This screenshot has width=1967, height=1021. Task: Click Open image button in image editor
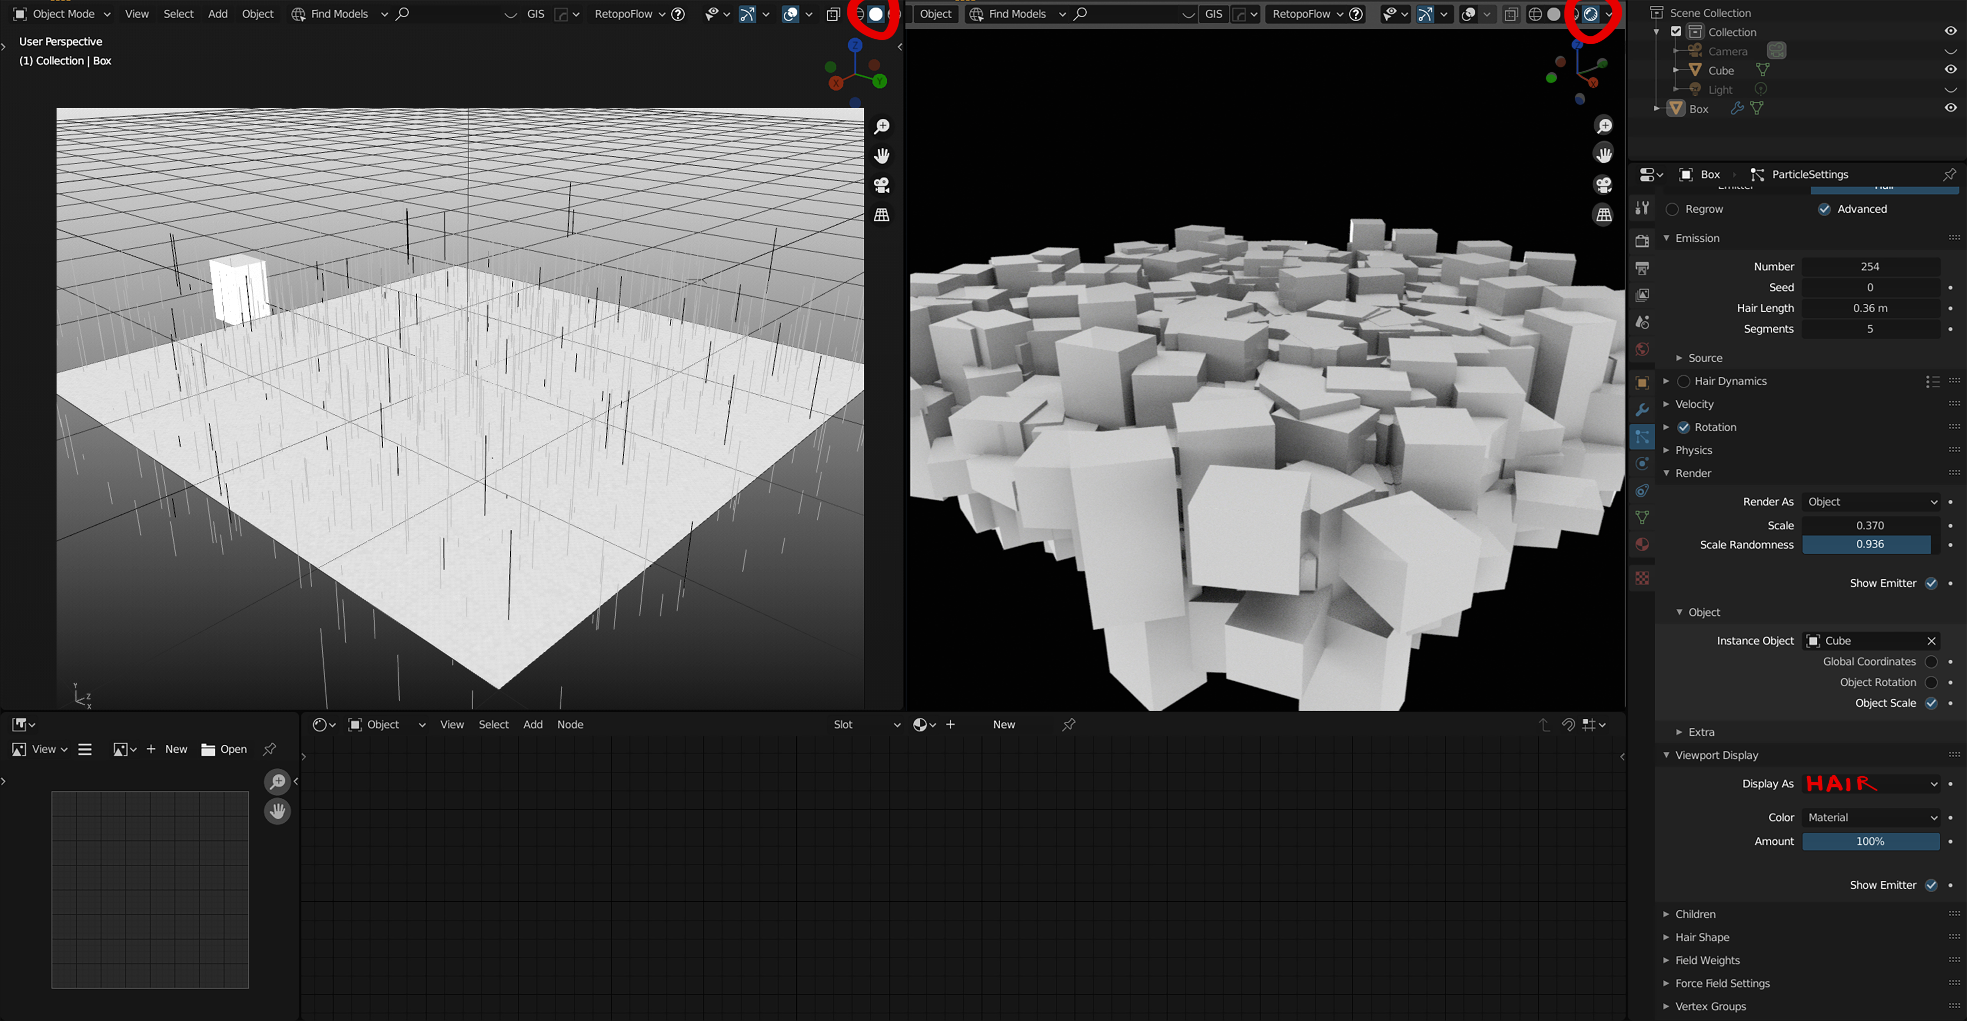point(224,749)
